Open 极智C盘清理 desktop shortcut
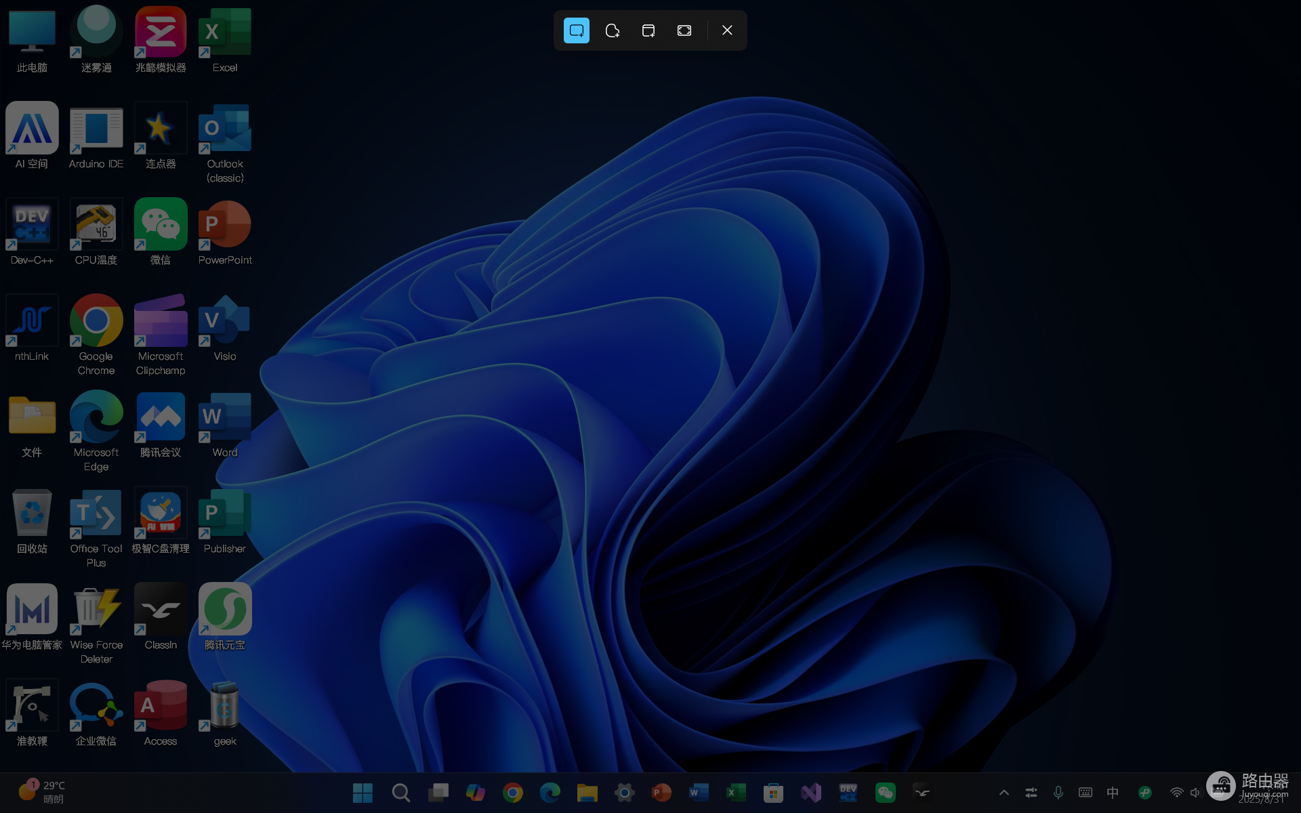 161,520
